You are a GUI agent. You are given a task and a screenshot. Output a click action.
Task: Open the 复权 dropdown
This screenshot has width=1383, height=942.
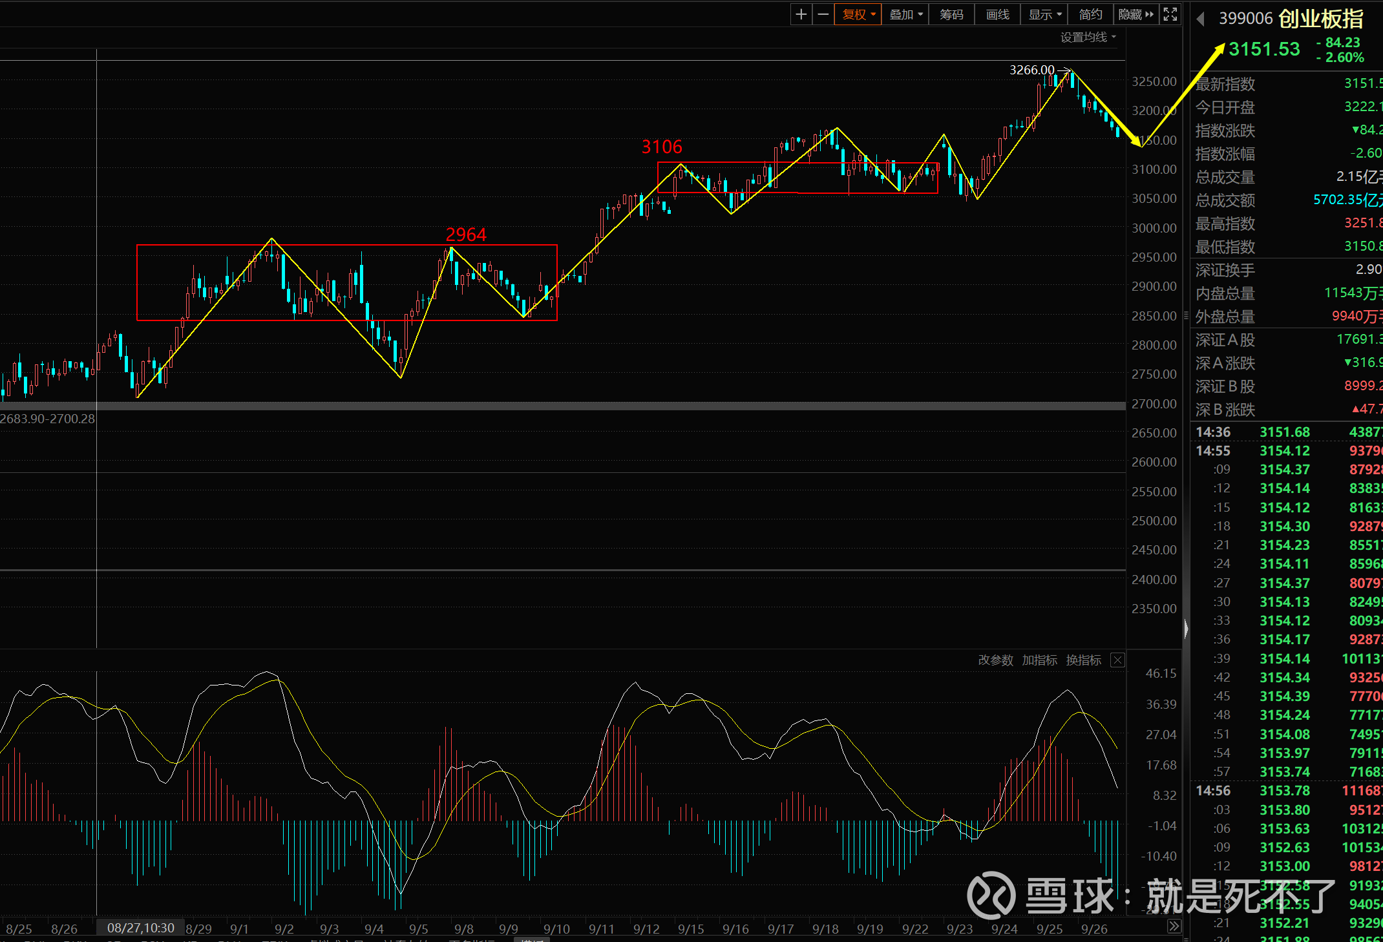pyautogui.click(x=858, y=14)
